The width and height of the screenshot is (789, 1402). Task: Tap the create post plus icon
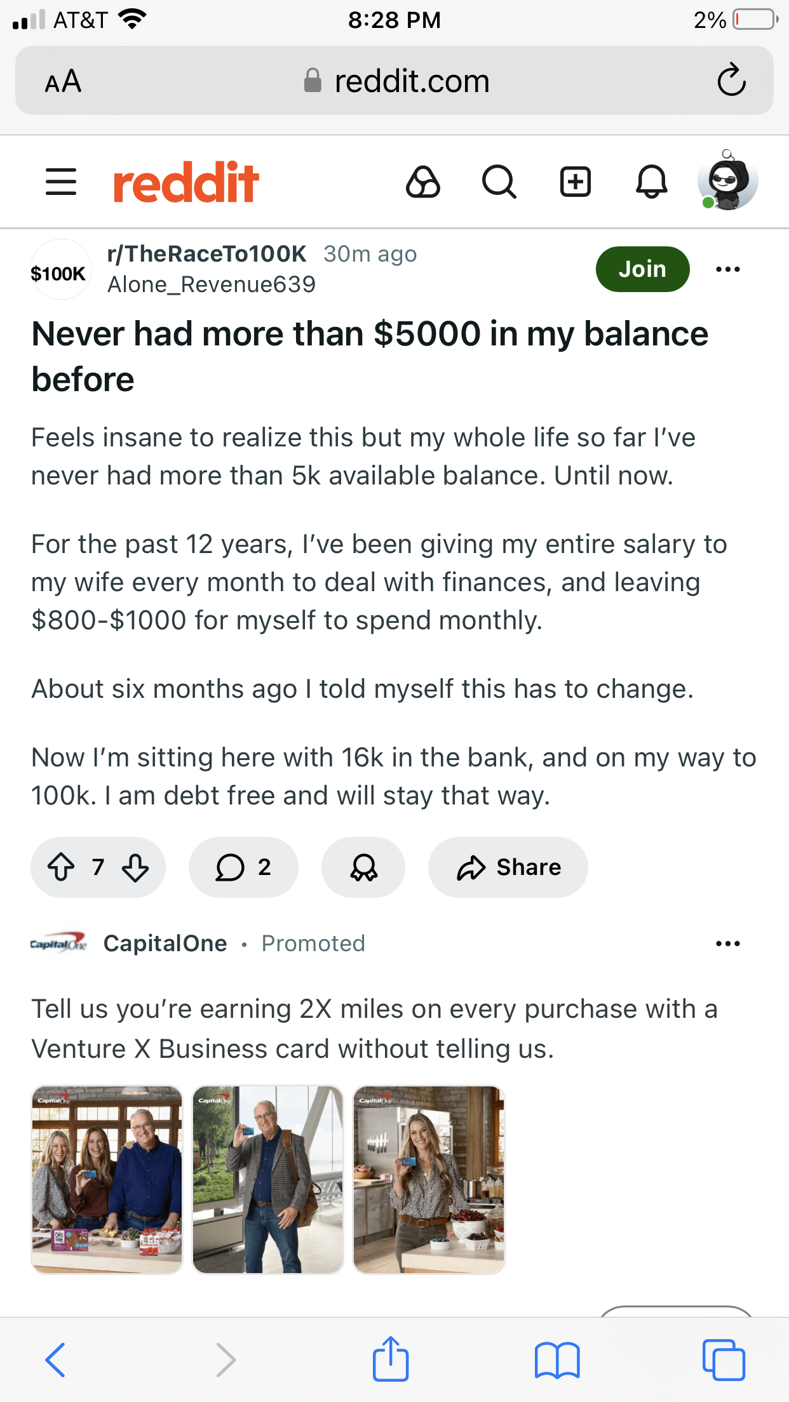point(576,182)
